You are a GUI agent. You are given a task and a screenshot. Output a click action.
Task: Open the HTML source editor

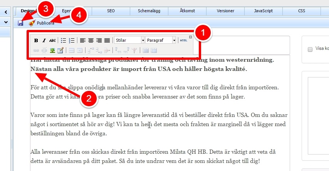(184, 40)
